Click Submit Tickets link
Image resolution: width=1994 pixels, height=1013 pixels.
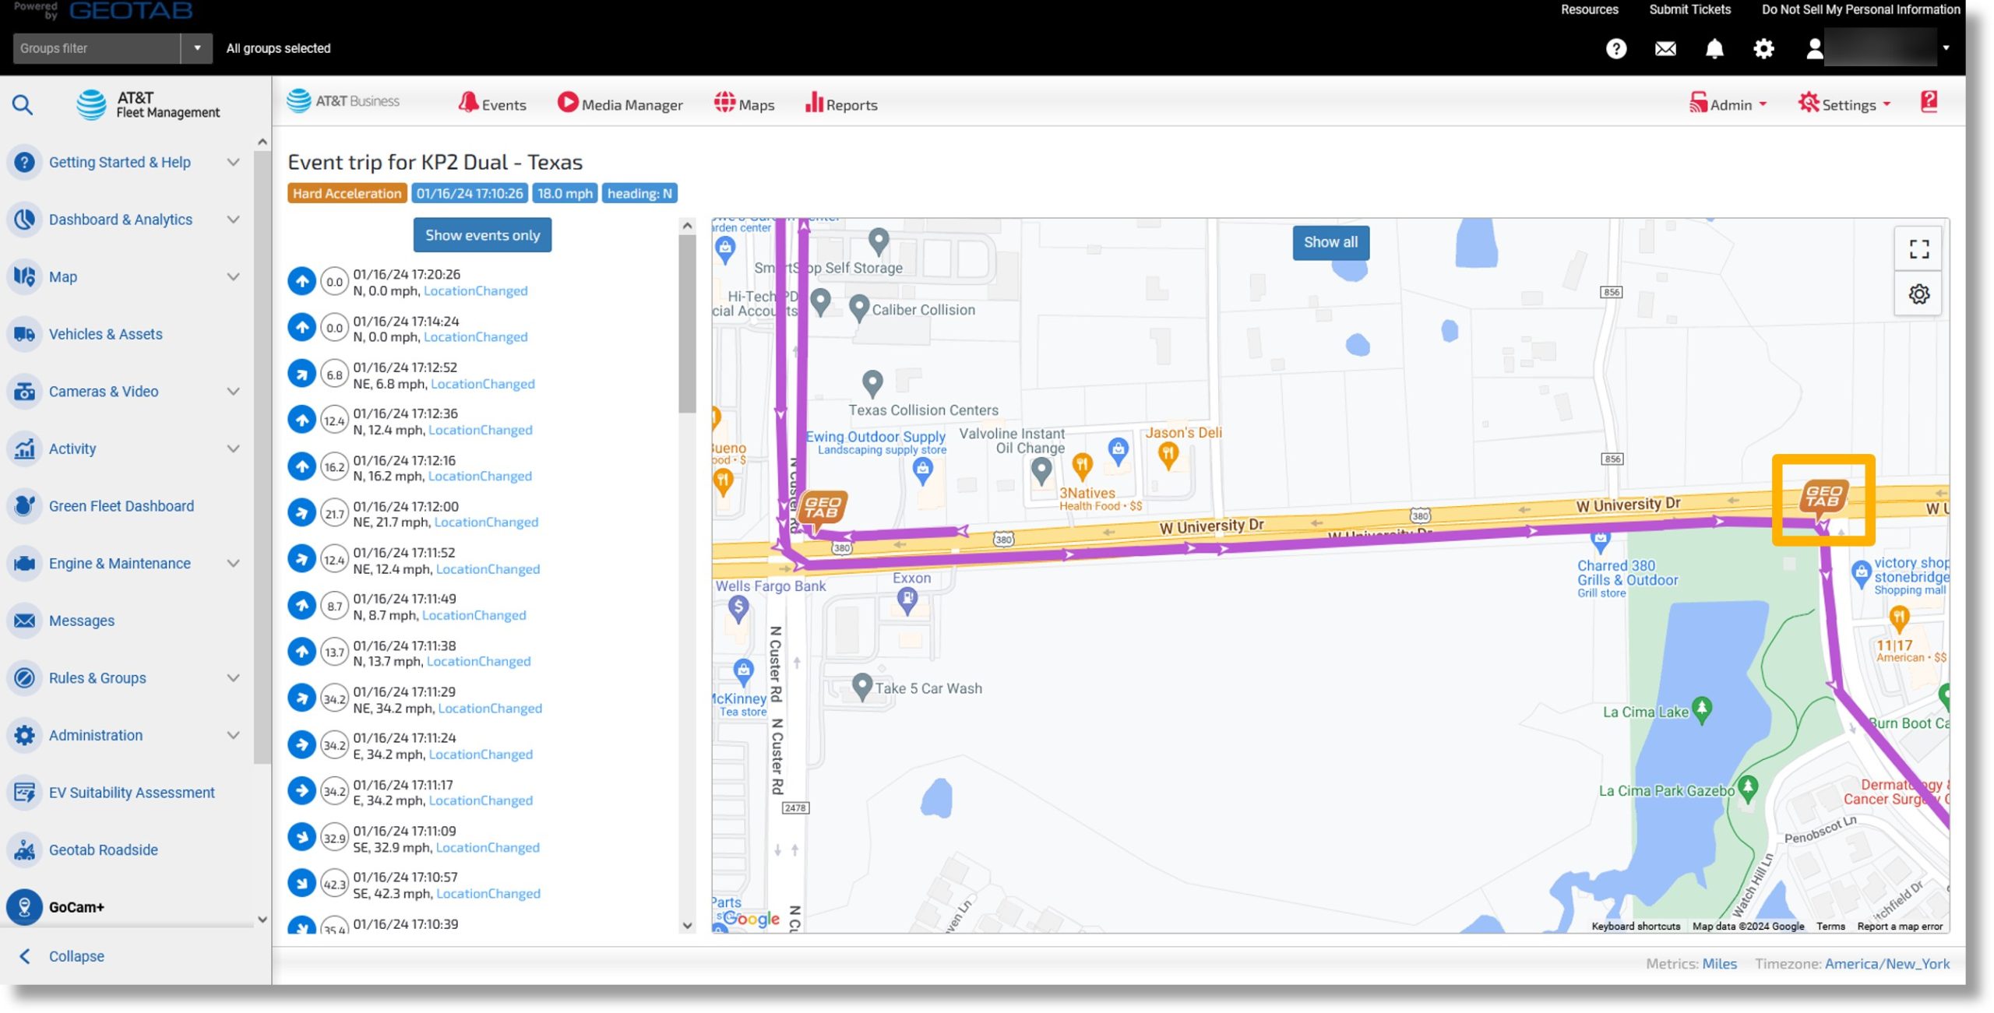click(x=1689, y=9)
